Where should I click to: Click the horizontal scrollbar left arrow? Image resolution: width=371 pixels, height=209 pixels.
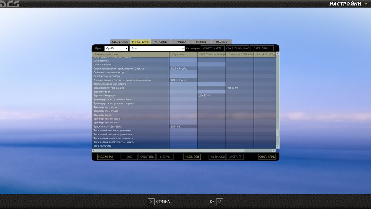93,150
